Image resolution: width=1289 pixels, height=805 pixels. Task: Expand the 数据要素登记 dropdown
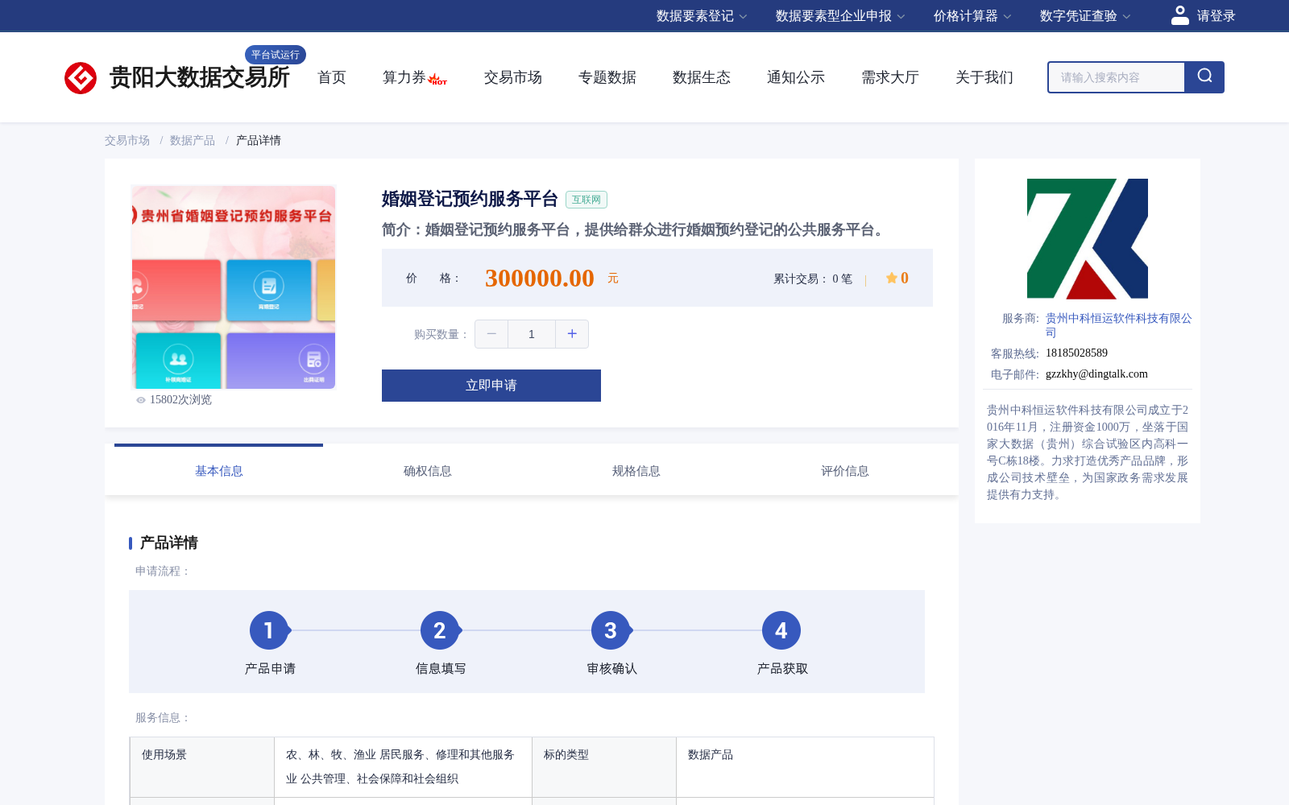pyautogui.click(x=702, y=16)
